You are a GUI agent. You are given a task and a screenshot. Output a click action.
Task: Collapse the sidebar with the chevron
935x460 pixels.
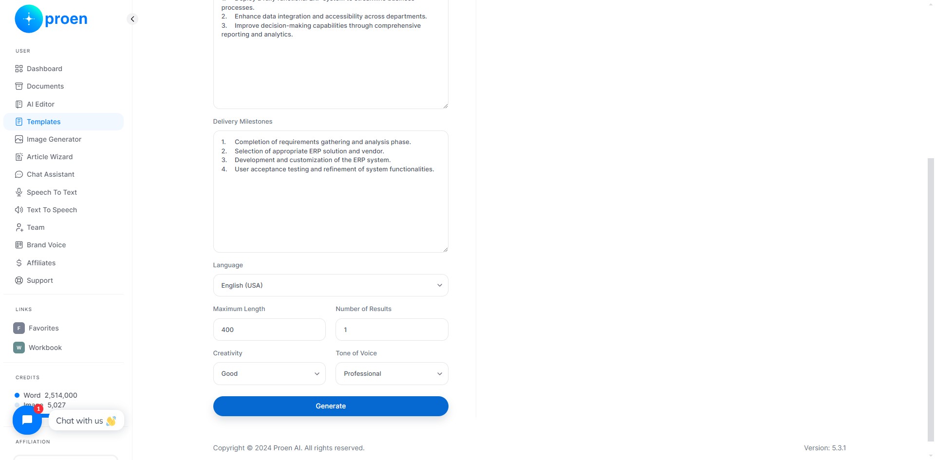(132, 19)
